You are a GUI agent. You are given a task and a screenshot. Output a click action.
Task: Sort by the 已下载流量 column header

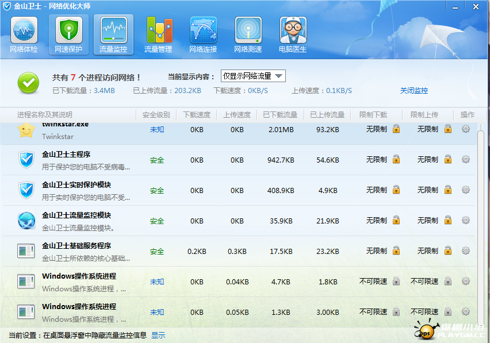(x=280, y=115)
